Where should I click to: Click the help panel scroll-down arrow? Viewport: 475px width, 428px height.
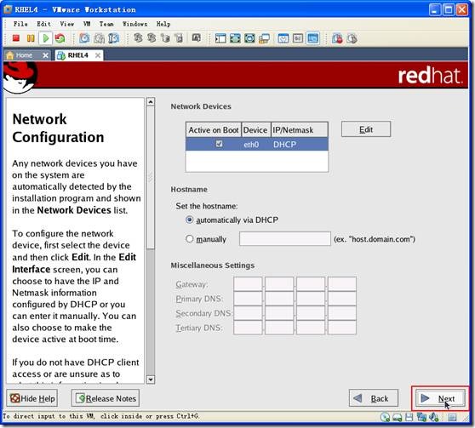coord(151,379)
